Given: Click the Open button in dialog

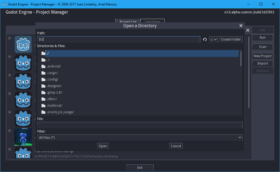Looking at the screenshot, I should [103, 146].
